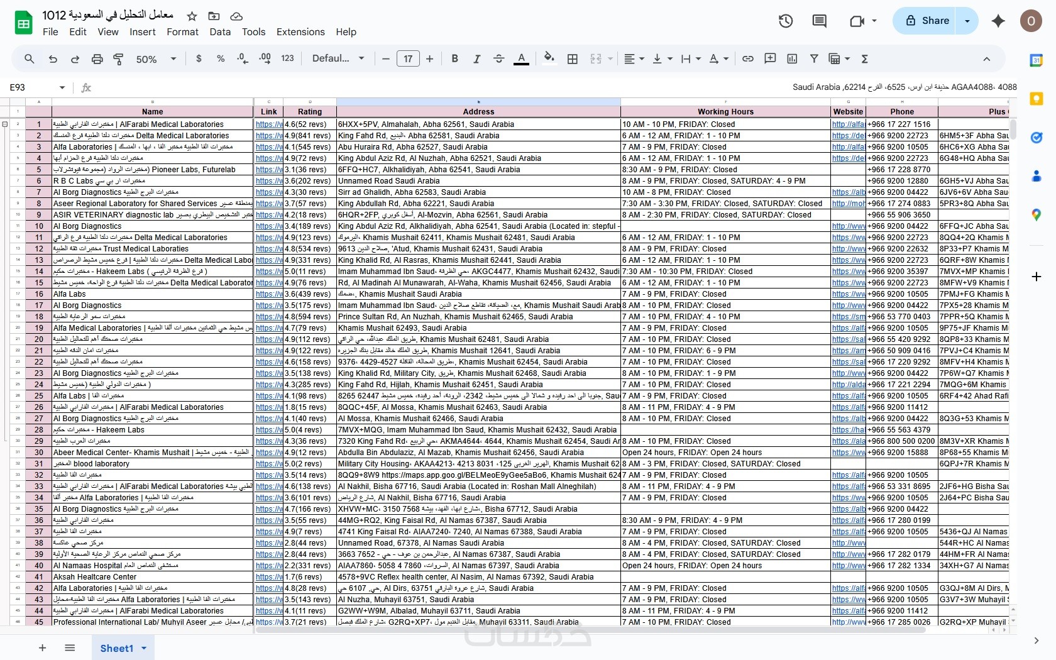Open the fill color picker

(549, 58)
